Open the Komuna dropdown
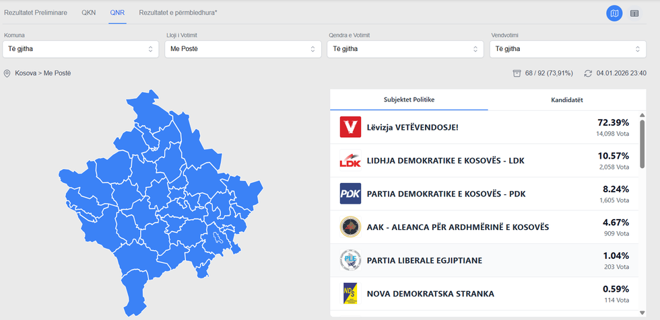The width and height of the screenshot is (660, 320). click(79, 49)
